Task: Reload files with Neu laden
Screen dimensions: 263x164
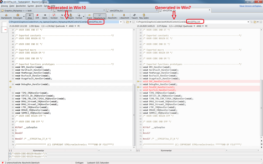Action: click(144, 16)
